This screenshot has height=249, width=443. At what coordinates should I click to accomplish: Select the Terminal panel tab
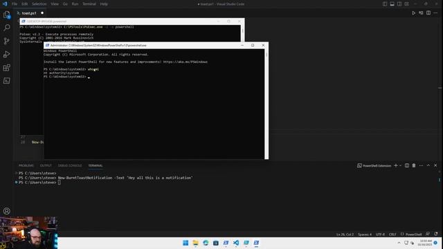click(96, 165)
